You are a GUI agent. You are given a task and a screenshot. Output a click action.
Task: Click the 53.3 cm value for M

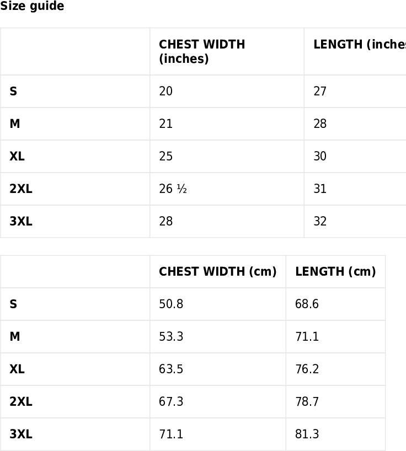pos(171,336)
